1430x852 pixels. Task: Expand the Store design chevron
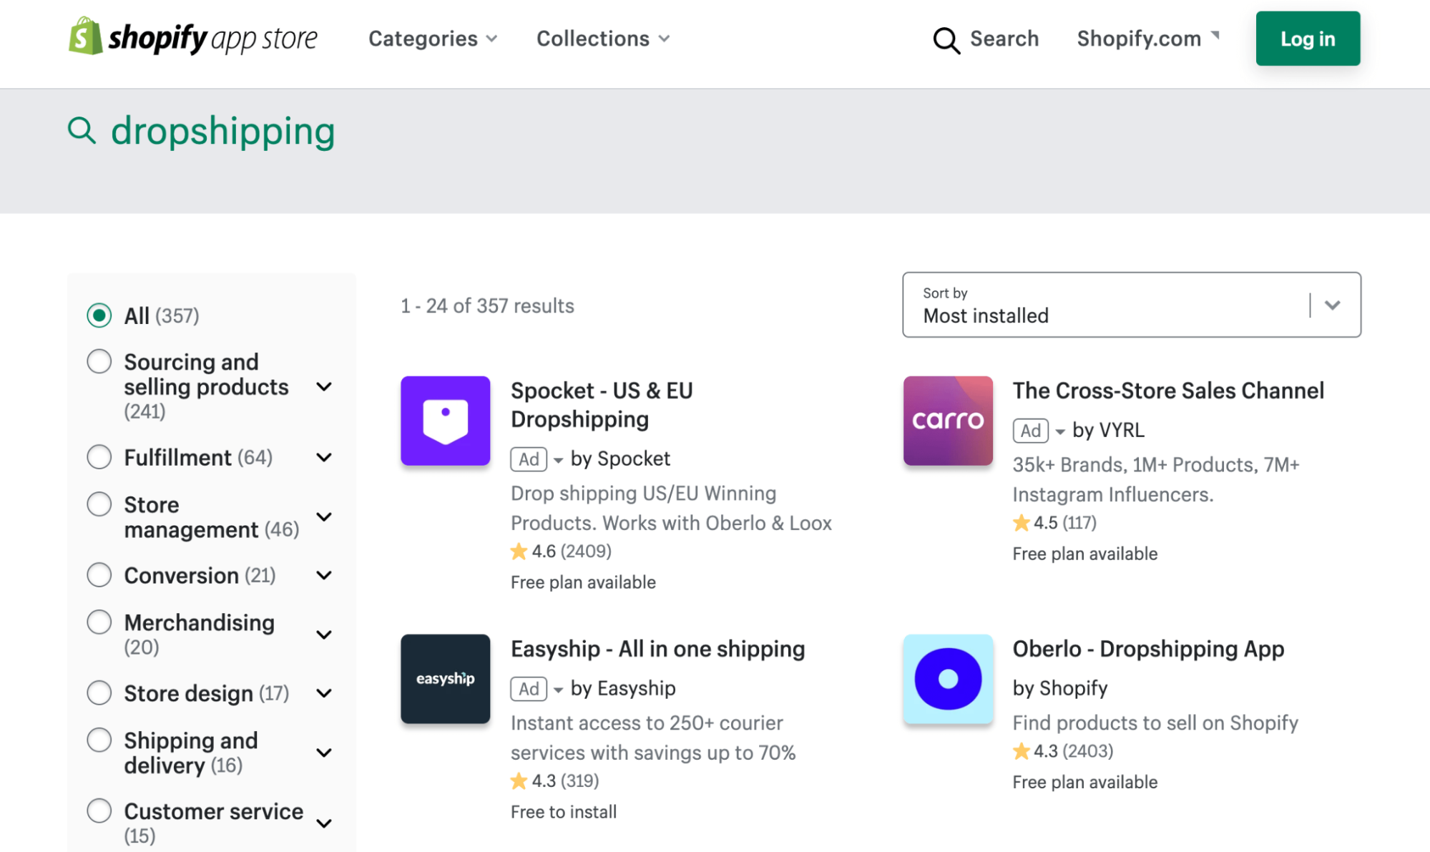pos(324,694)
